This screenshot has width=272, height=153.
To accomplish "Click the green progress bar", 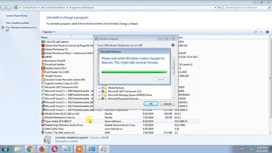I will pyautogui.click(x=134, y=72).
